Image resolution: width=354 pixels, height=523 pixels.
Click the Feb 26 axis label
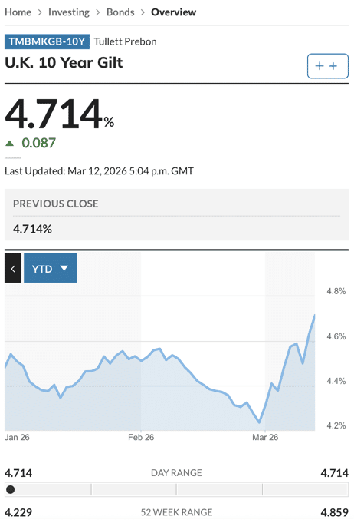click(141, 437)
